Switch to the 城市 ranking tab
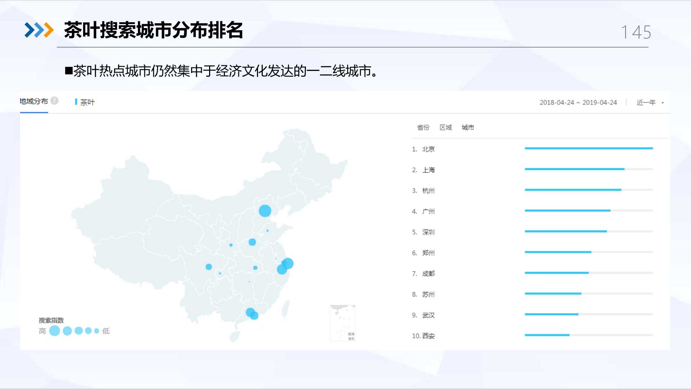 point(468,128)
